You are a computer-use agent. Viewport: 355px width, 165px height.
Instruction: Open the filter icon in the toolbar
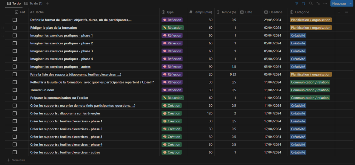coord(297,3)
